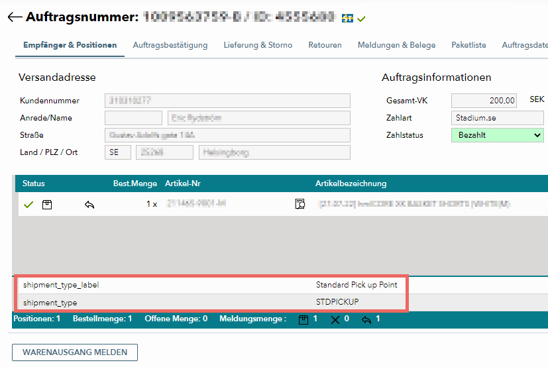Click the Anrede field before the name

(x=133, y=118)
